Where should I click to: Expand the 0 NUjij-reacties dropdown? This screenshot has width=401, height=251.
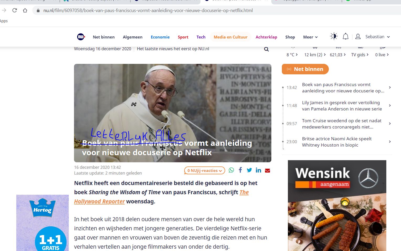coord(204,171)
